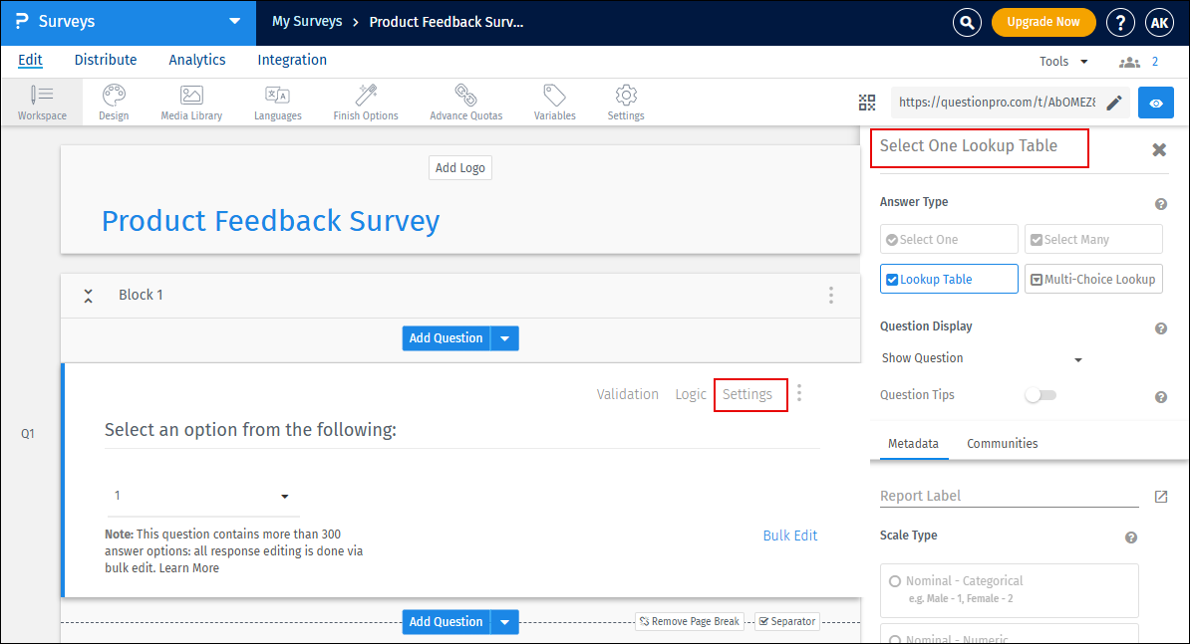This screenshot has height=644, width=1190.
Task: Click the QuestionPro logo icon
Action: [22, 21]
